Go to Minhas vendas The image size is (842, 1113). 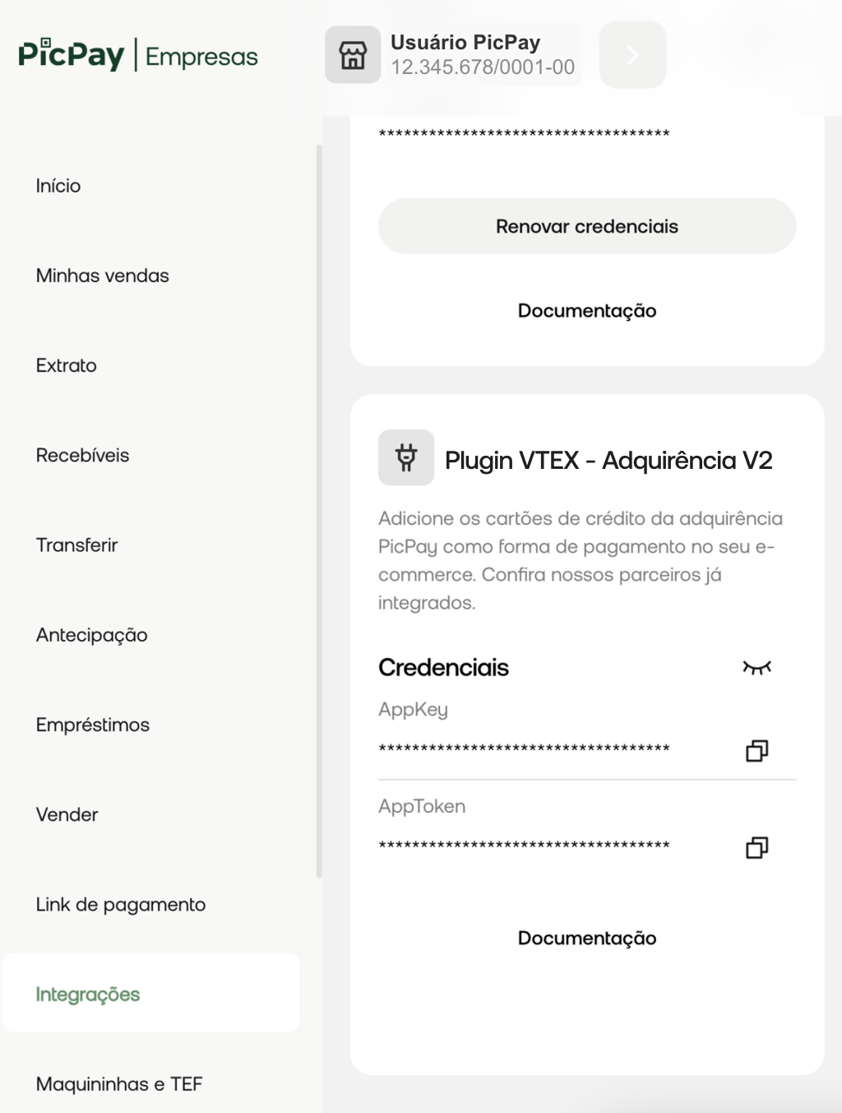click(x=103, y=276)
